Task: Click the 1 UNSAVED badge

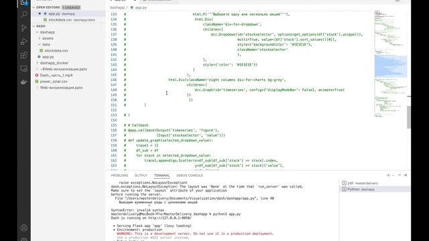Action: coord(71,7)
